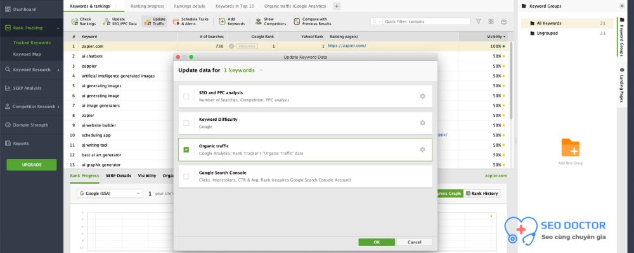Viewport: 634px width, 253px height.
Task: Enable the Google Search Console checkbox
Action: pyautogui.click(x=186, y=176)
